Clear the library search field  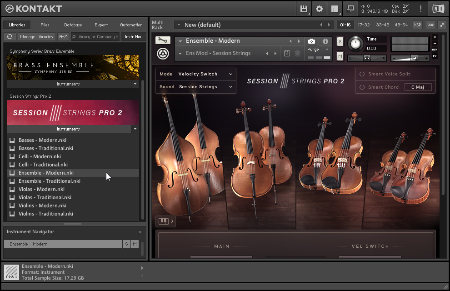pos(117,37)
